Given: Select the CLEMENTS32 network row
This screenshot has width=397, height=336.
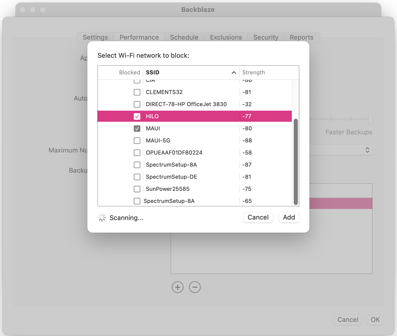Looking at the screenshot, I should 195,92.
